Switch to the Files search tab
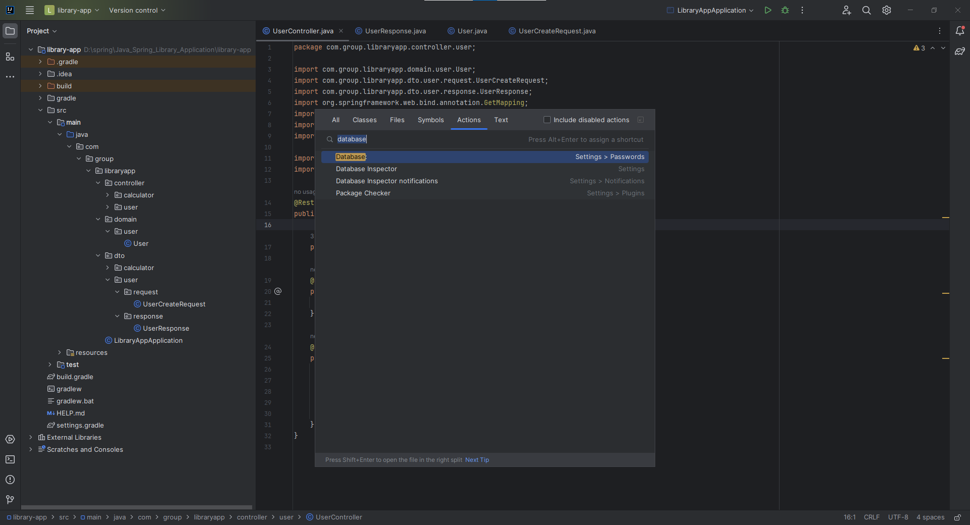 coord(397,120)
